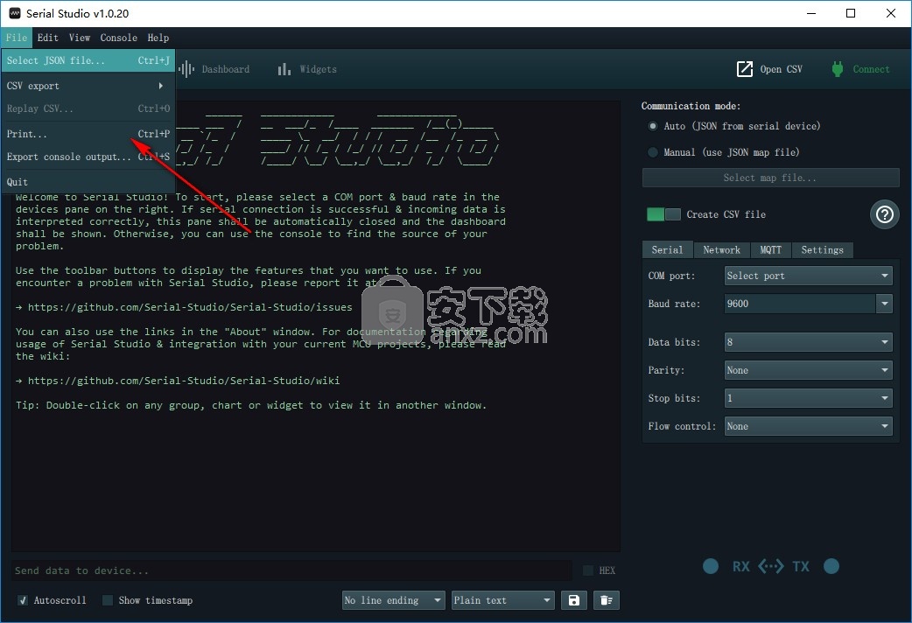Click the RX indicator dot

710,566
